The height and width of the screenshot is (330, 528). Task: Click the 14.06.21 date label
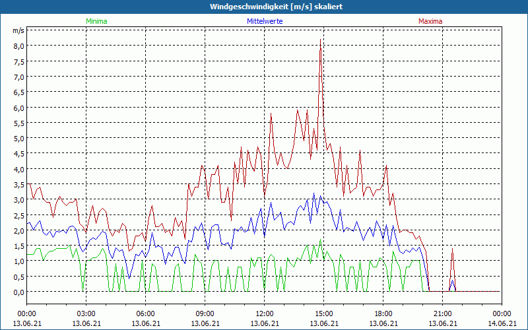coord(502,323)
